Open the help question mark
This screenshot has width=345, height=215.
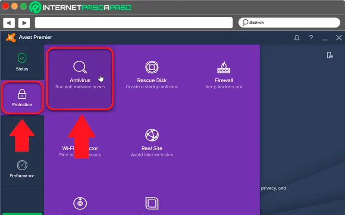pyautogui.click(x=311, y=38)
